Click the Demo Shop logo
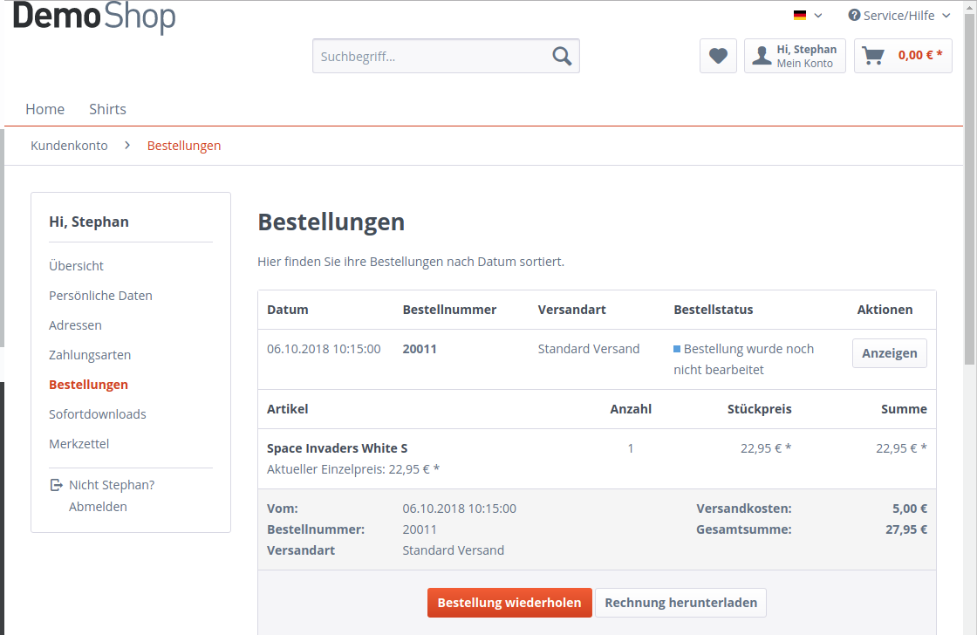Image resolution: width=977 pixels, height=635 pixels. click(x=94, y=17)
